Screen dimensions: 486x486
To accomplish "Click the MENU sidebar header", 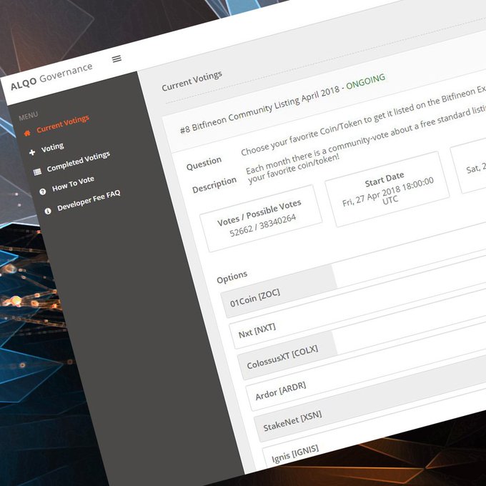I will [28, 116].
